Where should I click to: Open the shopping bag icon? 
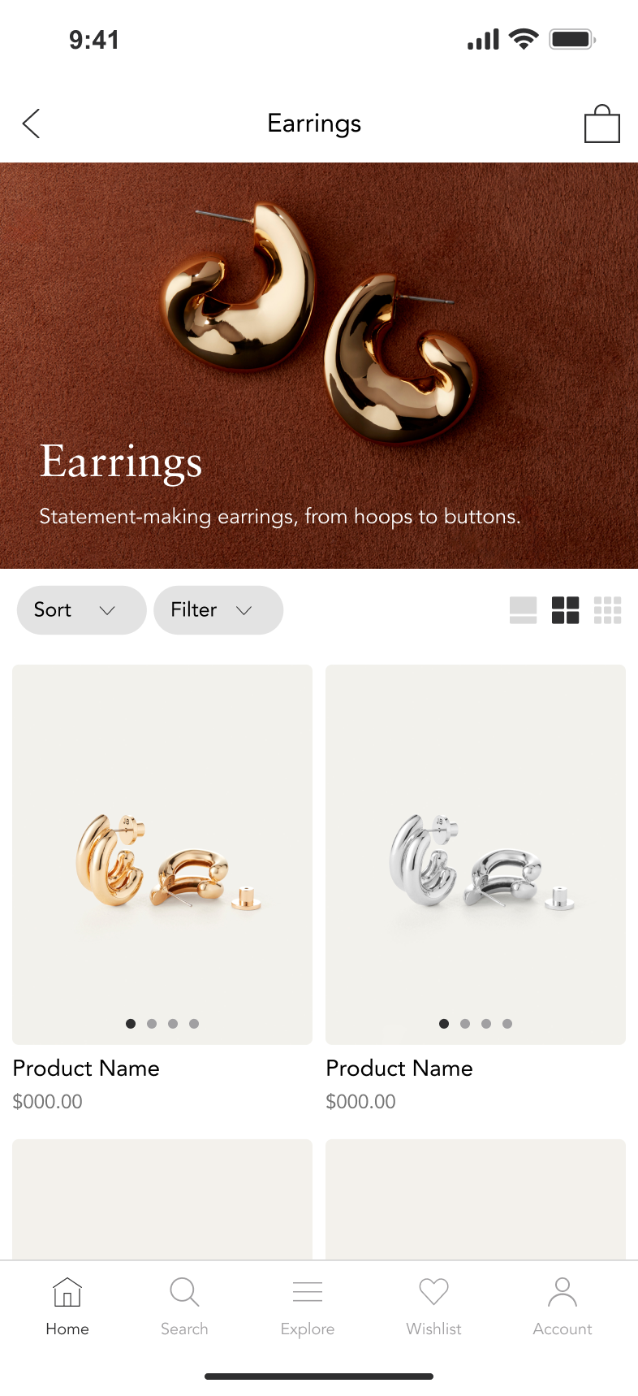click(x=602, y=124)
